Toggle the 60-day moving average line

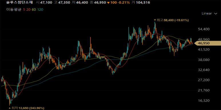[34, 10]
